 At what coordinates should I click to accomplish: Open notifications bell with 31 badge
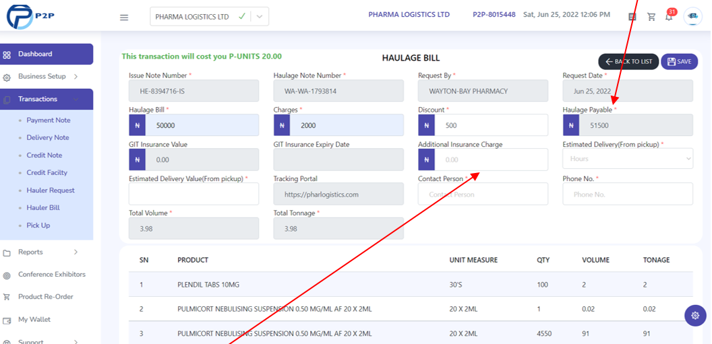(x=670, y=16)
